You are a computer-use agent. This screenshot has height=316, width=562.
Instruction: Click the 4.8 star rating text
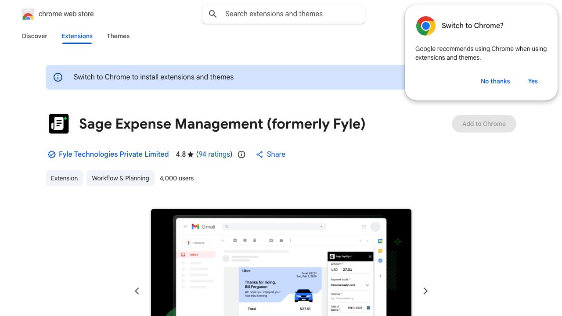point(185,154)
